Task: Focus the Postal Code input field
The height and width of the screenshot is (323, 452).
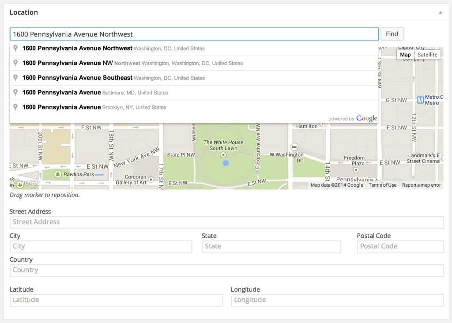Action: tap(400, 247)
